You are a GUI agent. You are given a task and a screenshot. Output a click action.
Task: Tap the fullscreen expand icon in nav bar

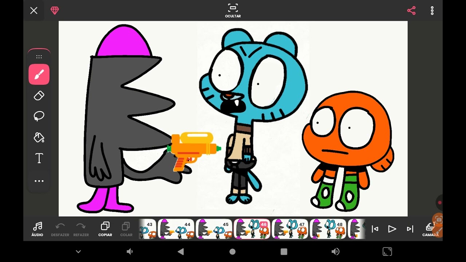coord(387,251)
